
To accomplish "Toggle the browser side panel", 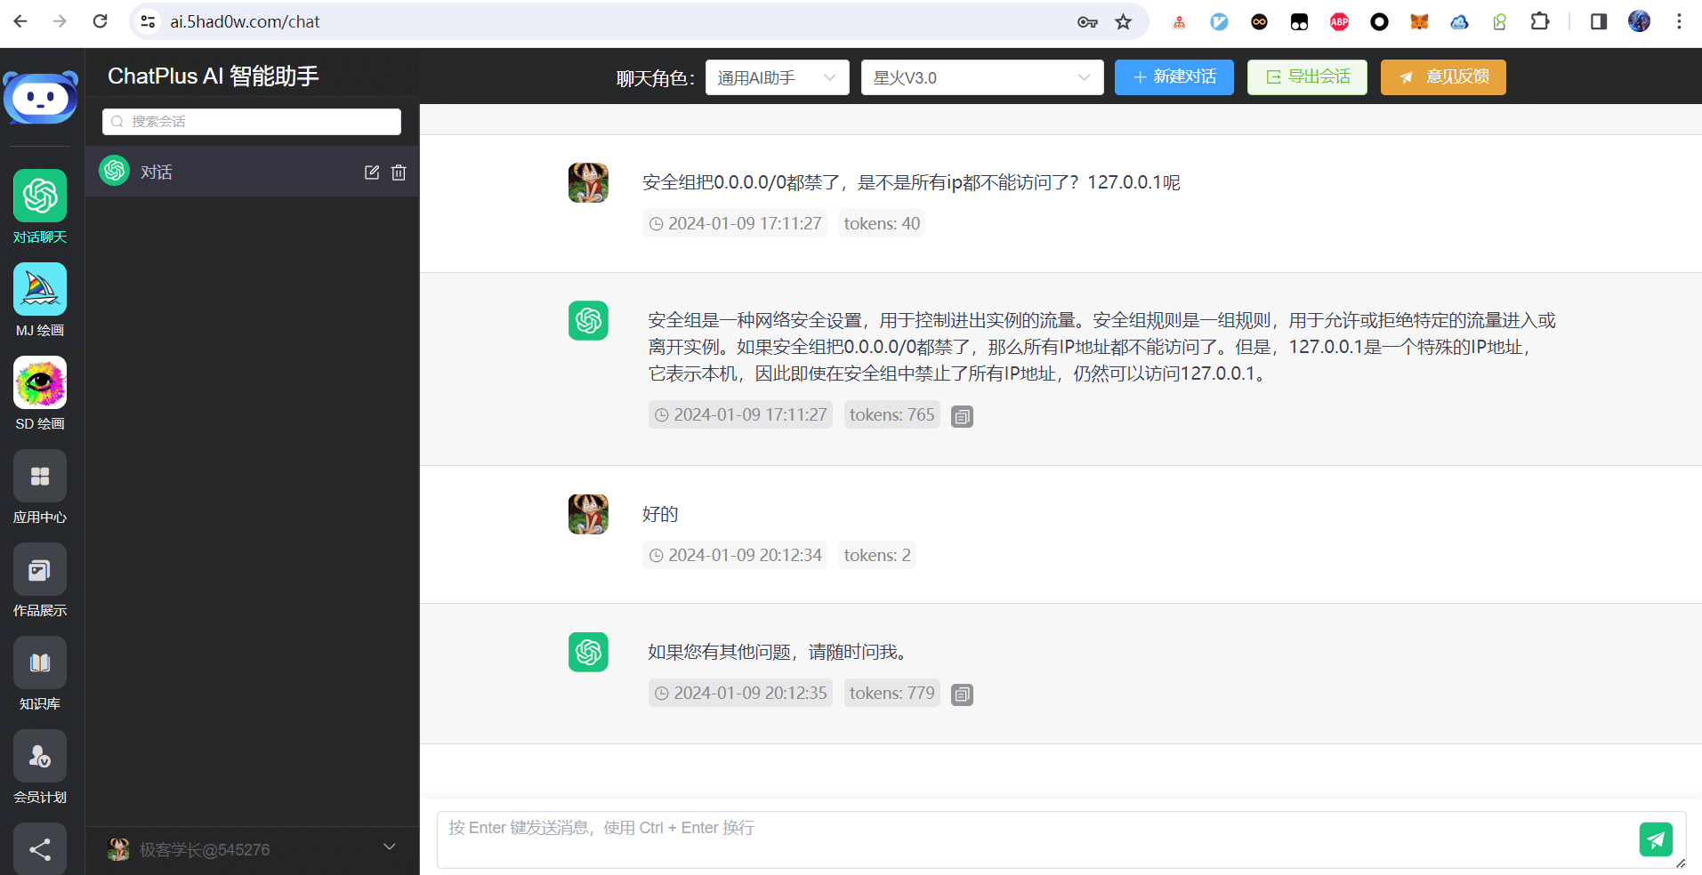I will tap(1599, 21).
